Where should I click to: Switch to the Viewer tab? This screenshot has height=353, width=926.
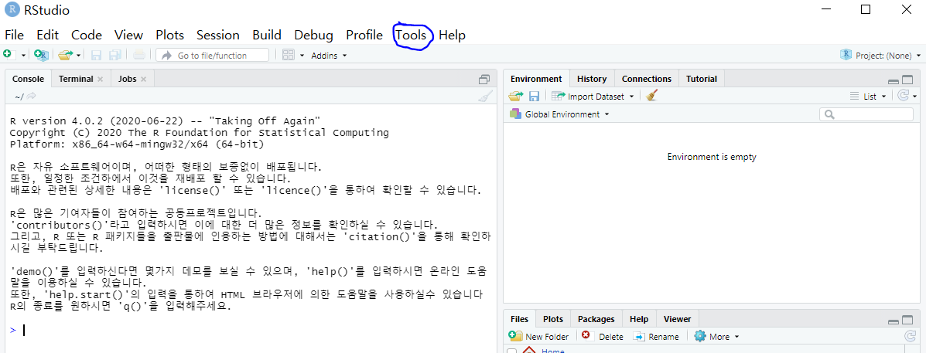point(677,319)
